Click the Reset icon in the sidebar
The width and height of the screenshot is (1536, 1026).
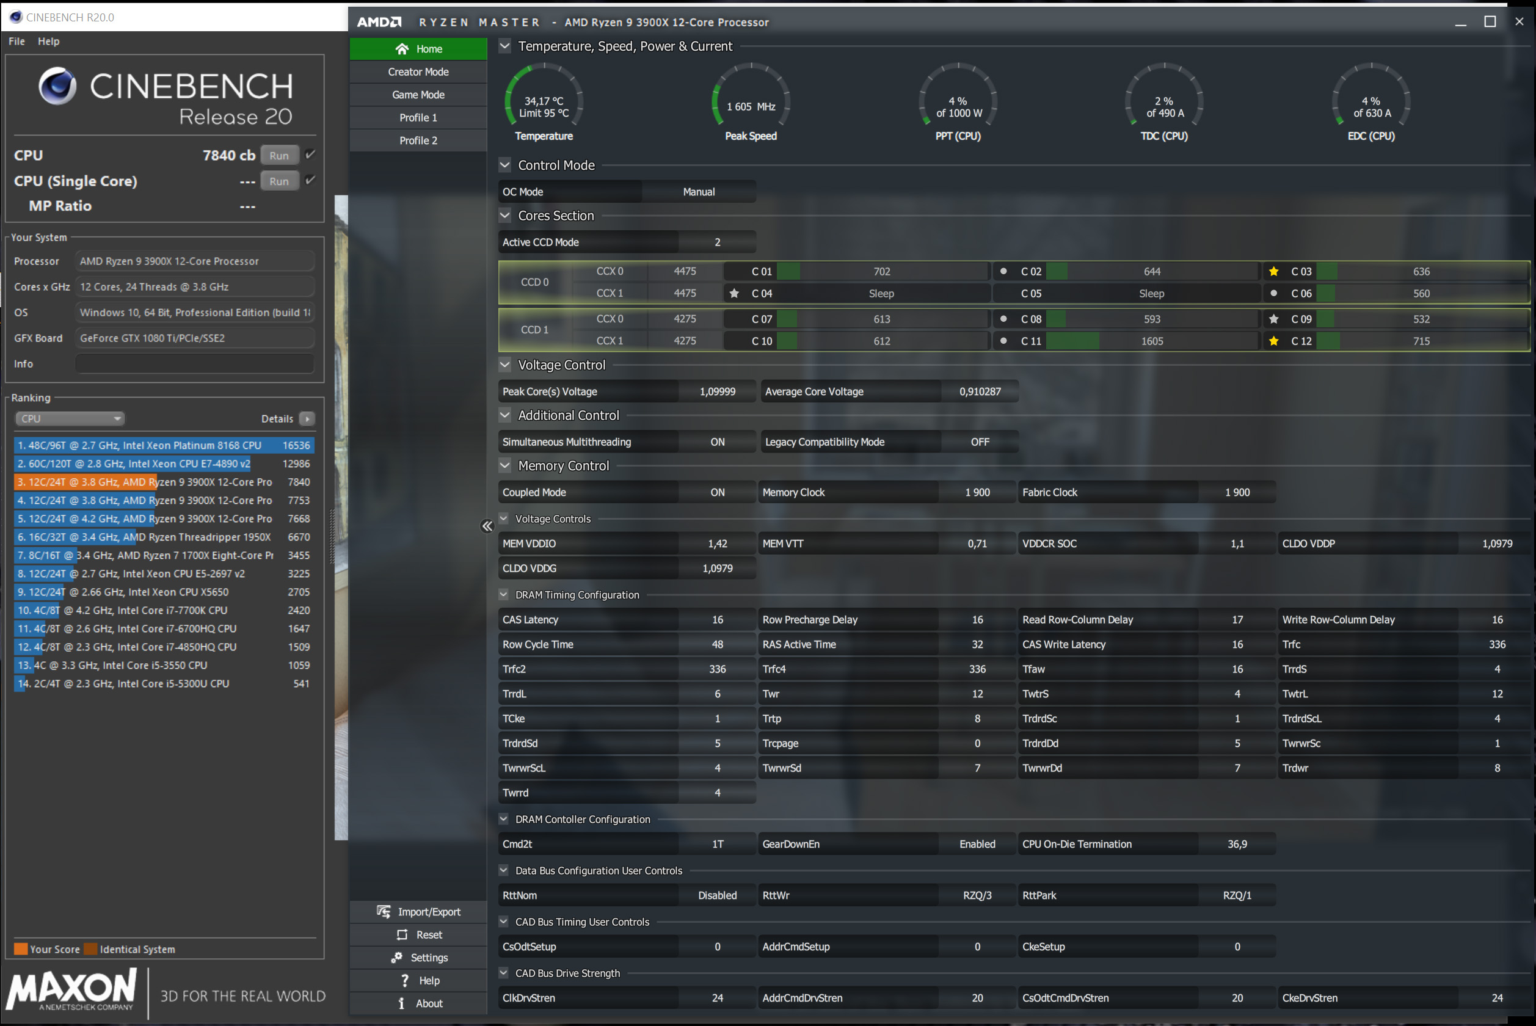402,934
